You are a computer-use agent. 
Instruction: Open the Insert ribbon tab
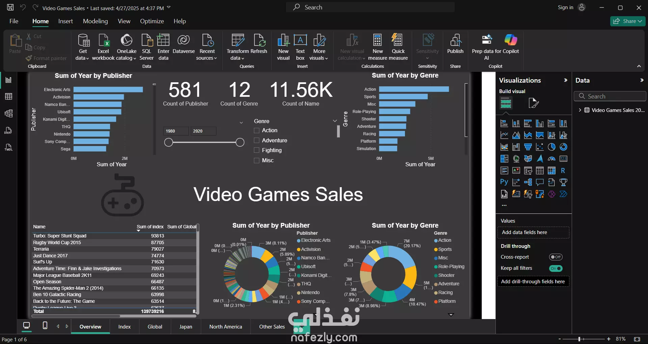(65, 21)
